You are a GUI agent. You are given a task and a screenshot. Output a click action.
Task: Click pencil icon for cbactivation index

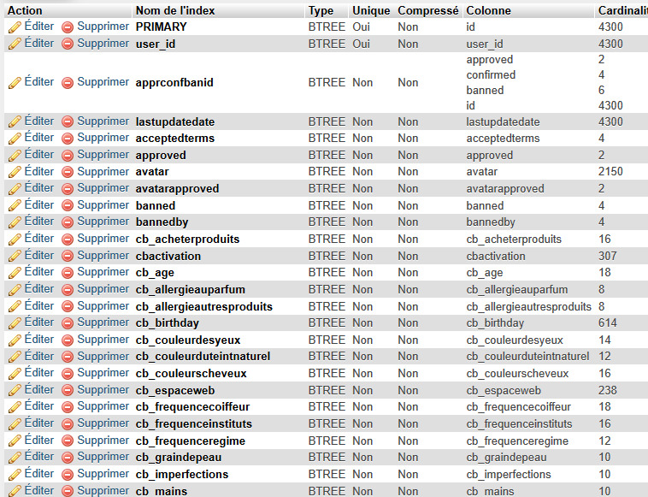(15, 257)
